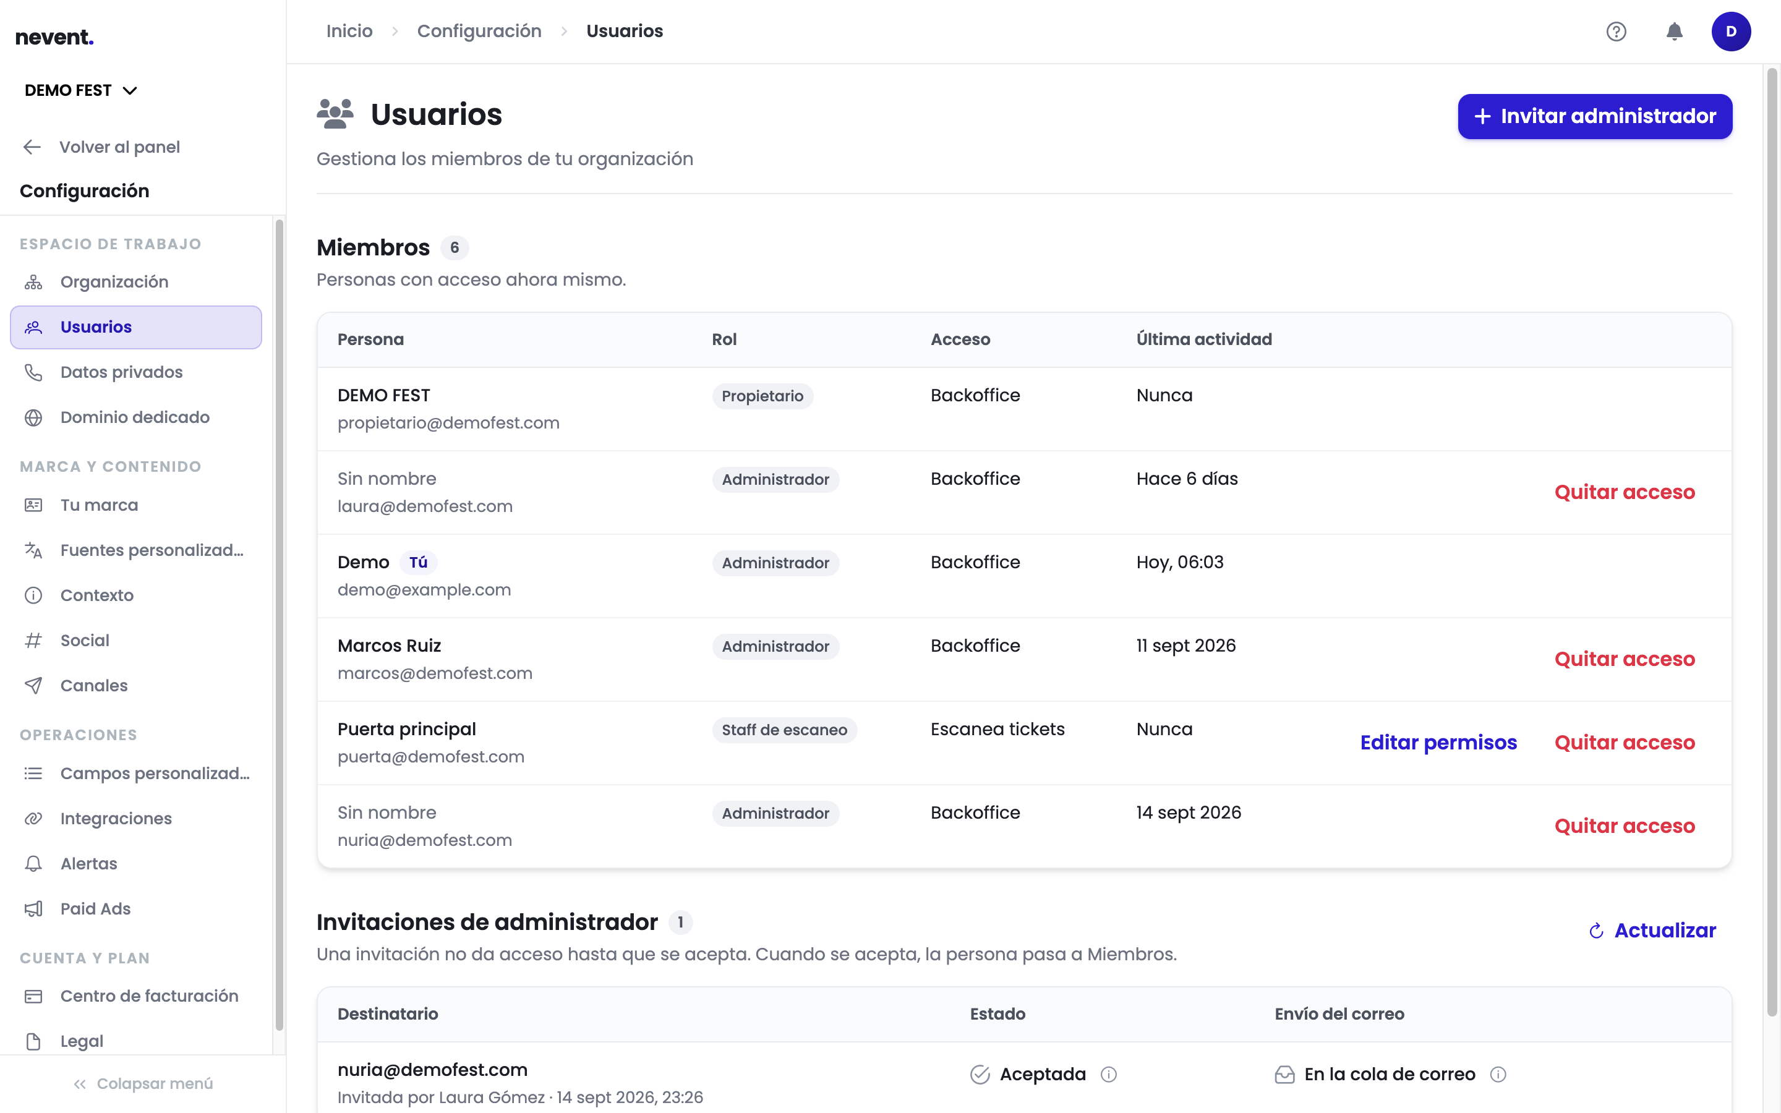Click the Integraciones link icon
The width and height of the screenshot is (1781, 1113).
pyautogui.click(x=33, y=819)
